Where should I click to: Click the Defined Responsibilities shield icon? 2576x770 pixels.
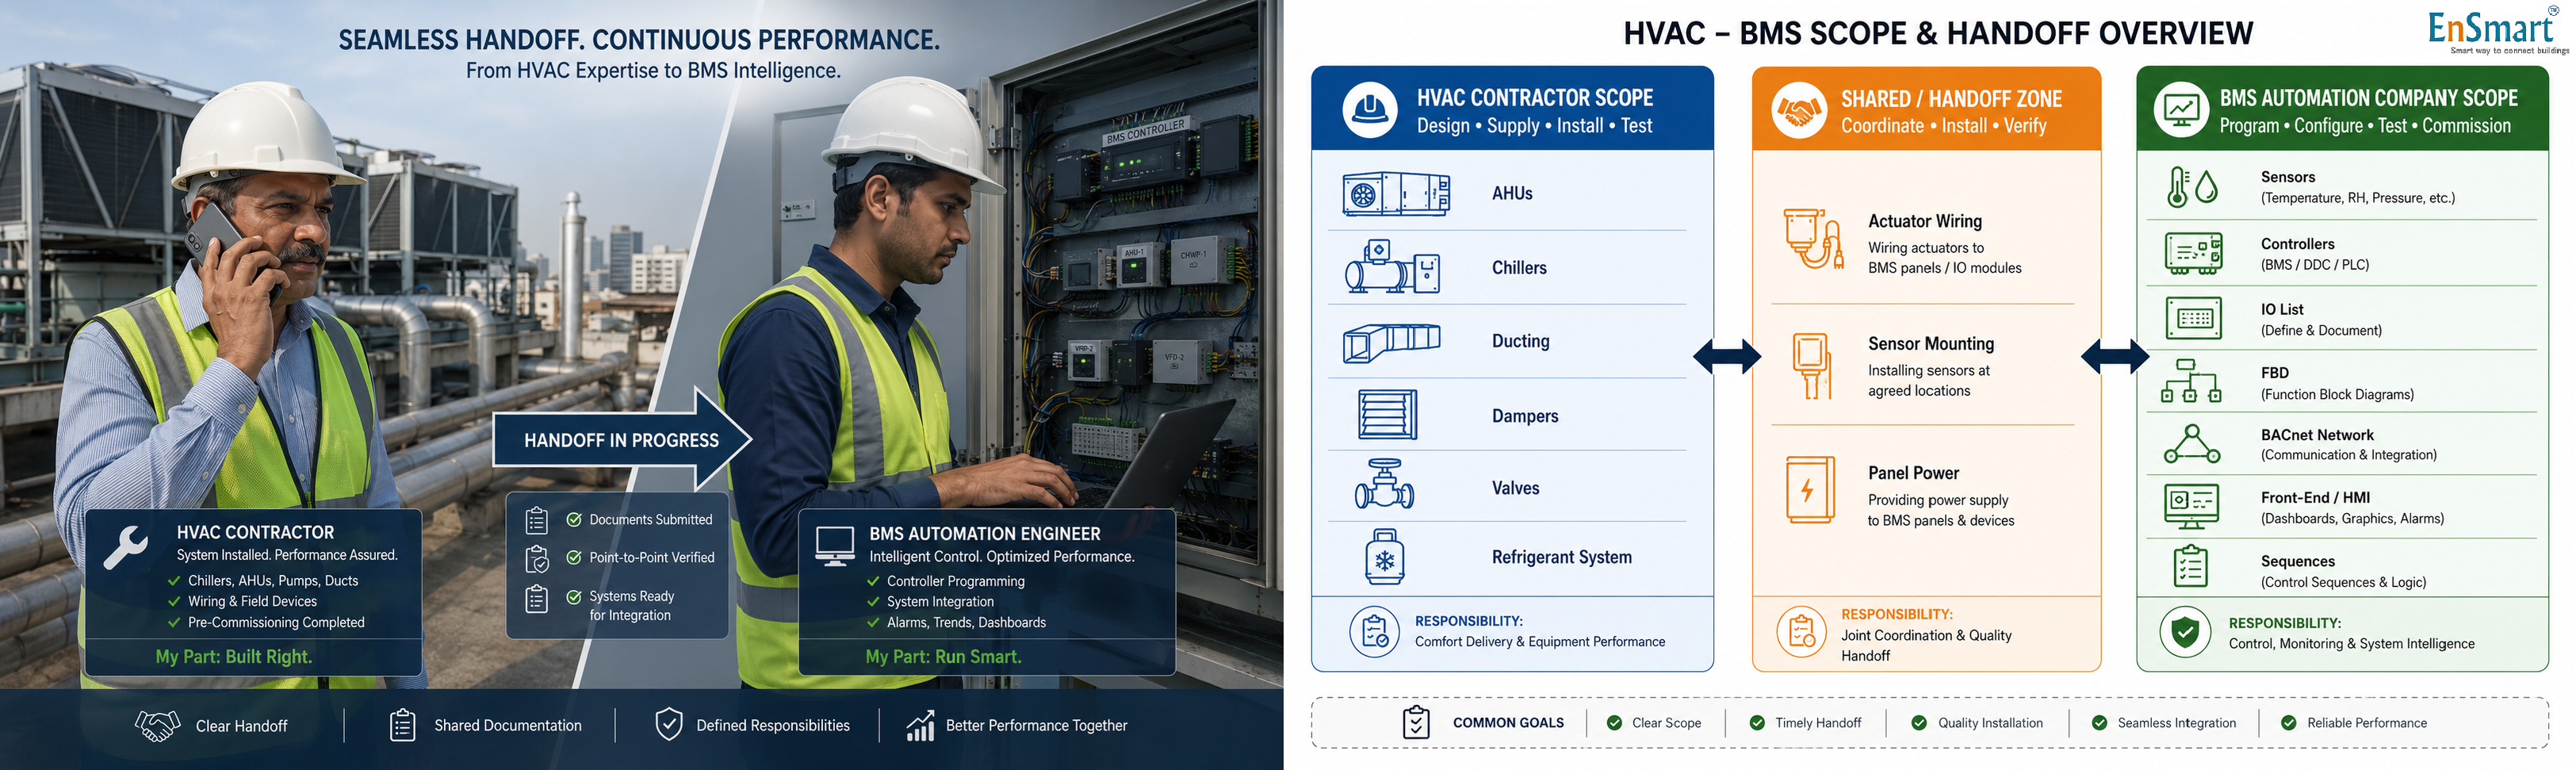668,725
